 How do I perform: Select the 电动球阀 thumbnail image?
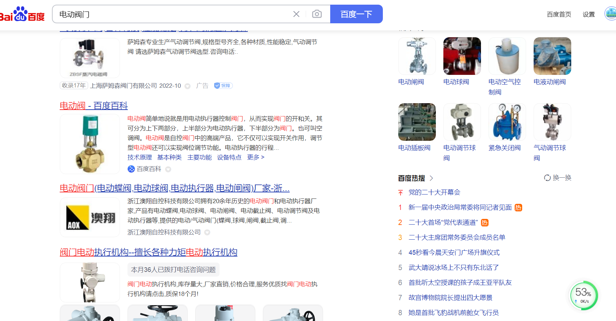462,56
